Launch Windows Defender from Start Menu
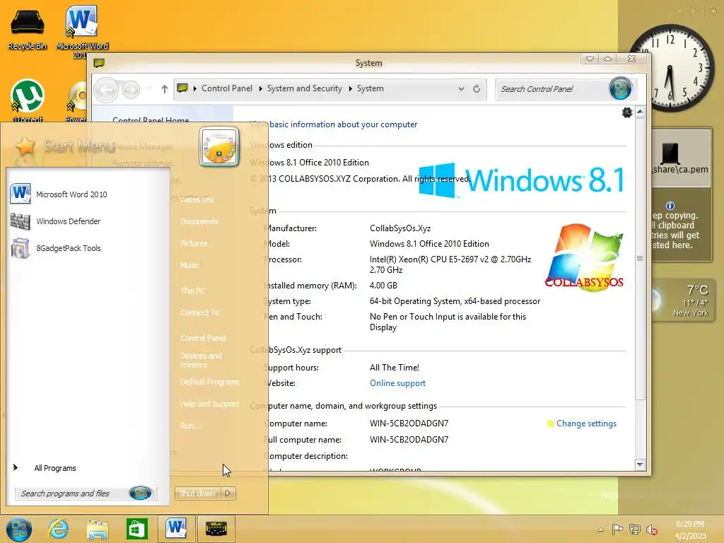 coord(56,221)
